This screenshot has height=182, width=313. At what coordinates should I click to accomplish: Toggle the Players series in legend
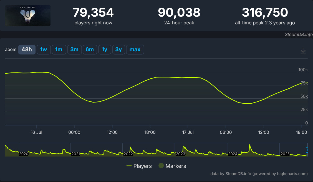(139, 166)
